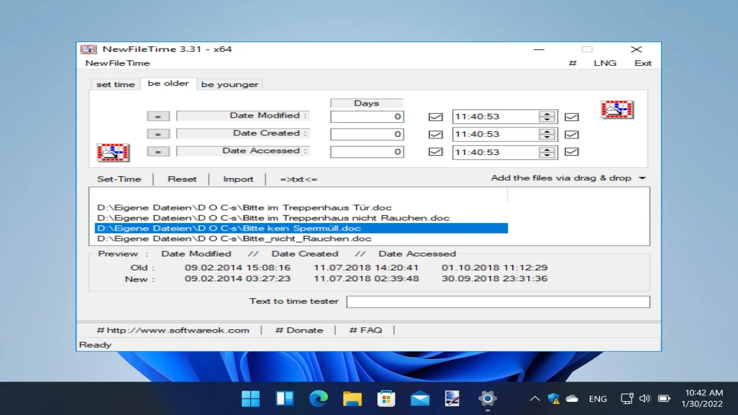Click the =>txt<= button

pos(299,179)
